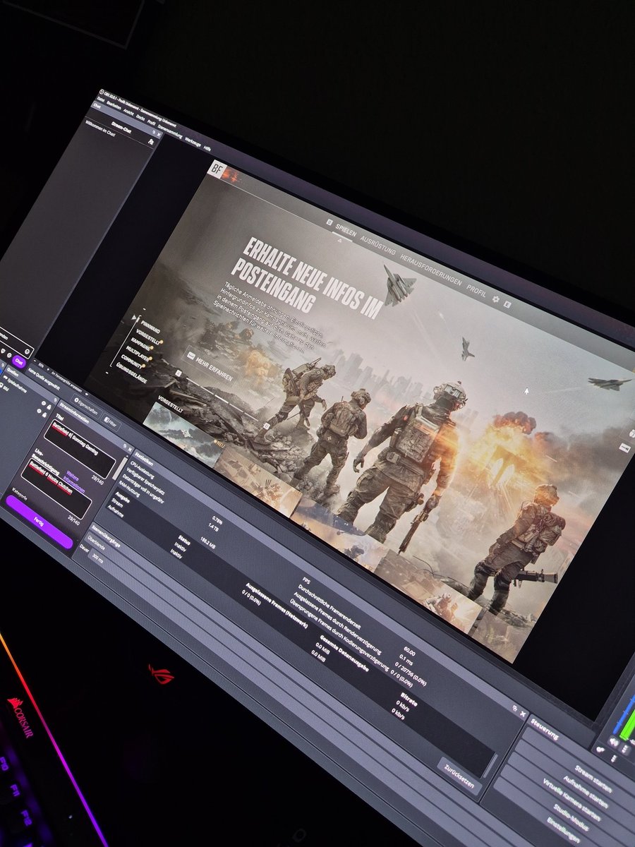The width and height of the screenshot is (635, 847).
Task: Select VORGESTELLT in Battlefield side menu
Action: (147, 337)
